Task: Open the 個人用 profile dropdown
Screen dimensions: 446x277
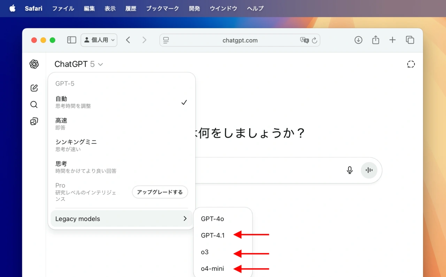Action: click(x=99, y=40)
